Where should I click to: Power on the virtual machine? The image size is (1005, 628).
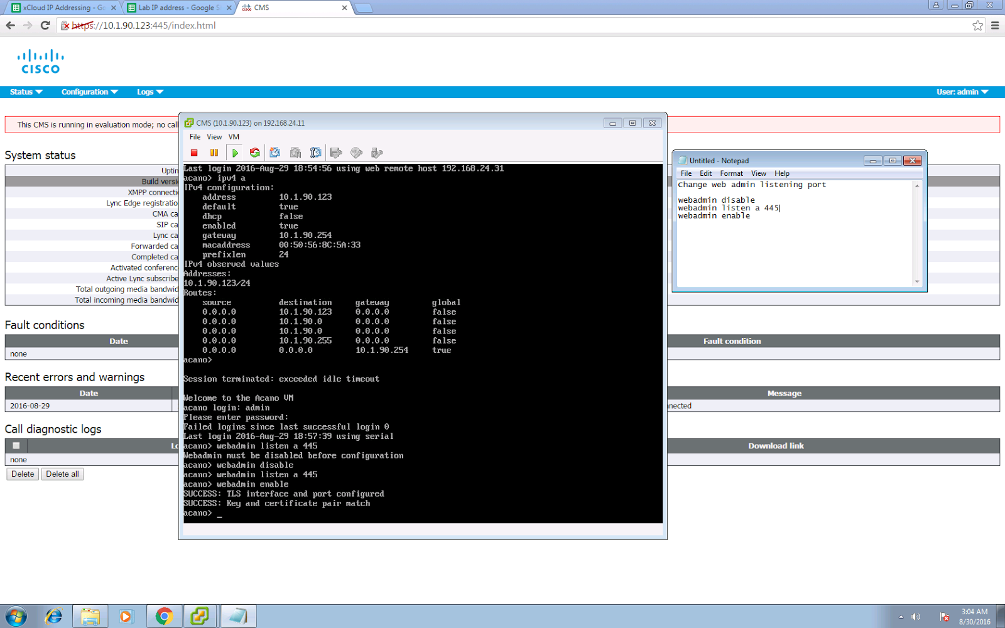point(234,153)
